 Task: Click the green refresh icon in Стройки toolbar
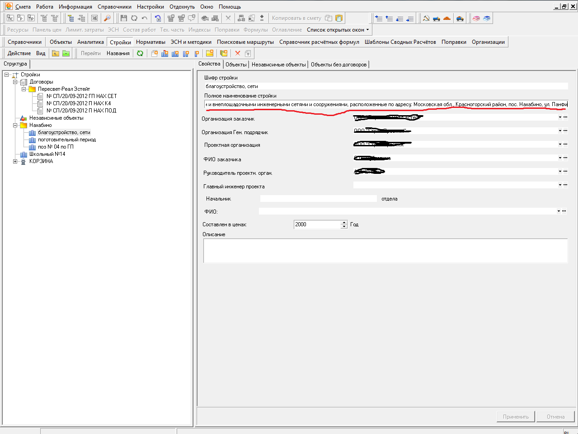(x=140, y=53)
